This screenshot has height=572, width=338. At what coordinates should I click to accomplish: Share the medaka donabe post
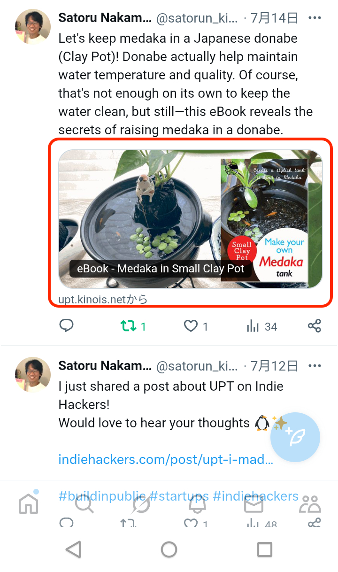(x=314, y=326)
